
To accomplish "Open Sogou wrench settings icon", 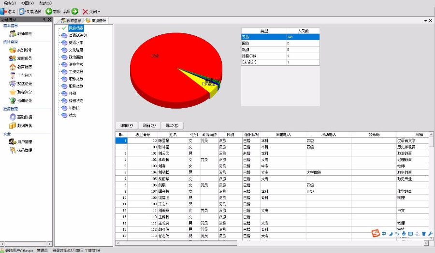I will coord(430,234).
